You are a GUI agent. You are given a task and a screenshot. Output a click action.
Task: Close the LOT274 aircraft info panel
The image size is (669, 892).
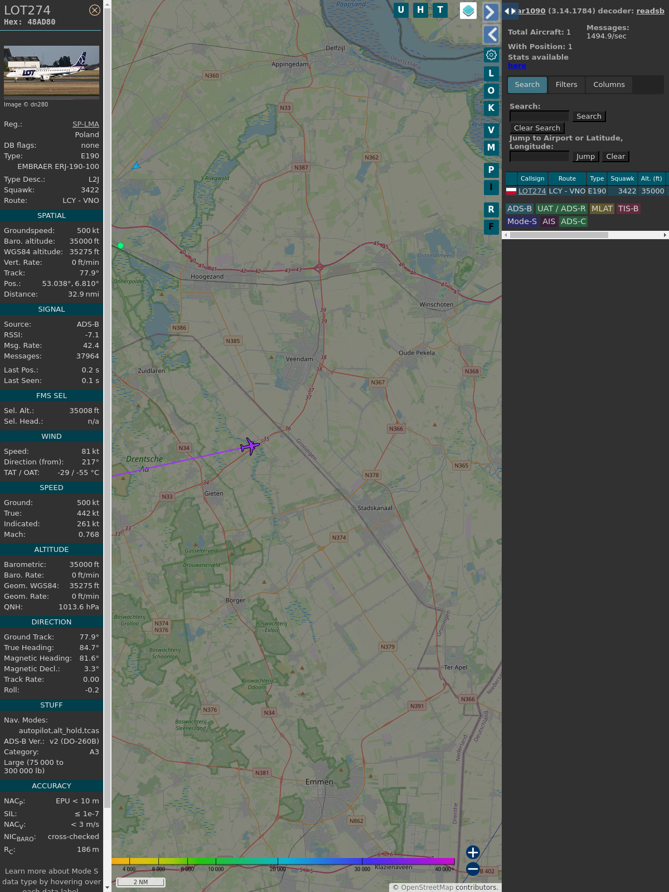click(x=95, y=10)
